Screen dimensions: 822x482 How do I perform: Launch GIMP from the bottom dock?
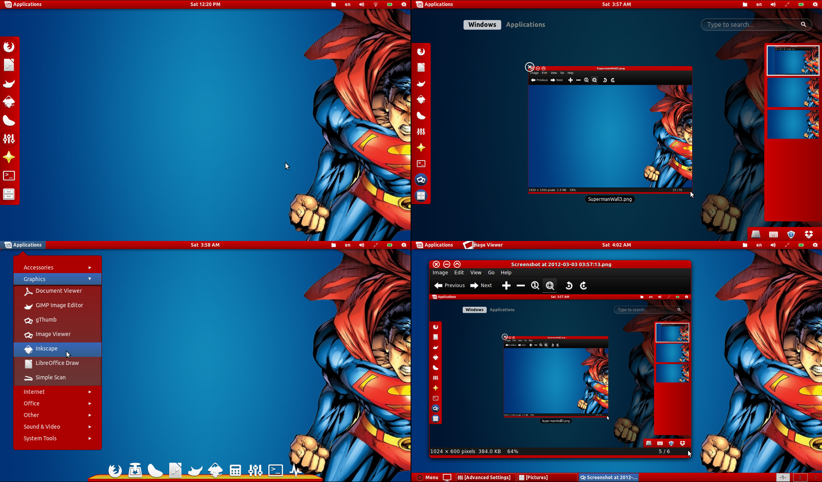click(195, 470)
